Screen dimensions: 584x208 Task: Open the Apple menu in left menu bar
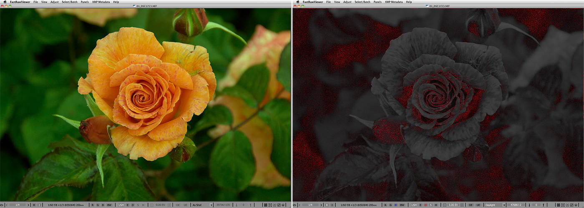(x=4, y=2)
